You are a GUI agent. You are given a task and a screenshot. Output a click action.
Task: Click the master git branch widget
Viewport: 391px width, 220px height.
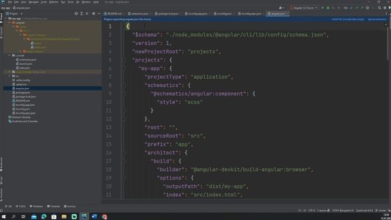381,210
